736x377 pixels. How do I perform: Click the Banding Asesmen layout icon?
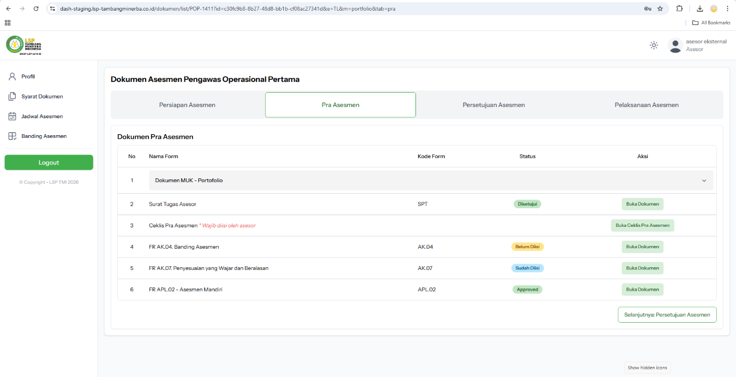12,136
